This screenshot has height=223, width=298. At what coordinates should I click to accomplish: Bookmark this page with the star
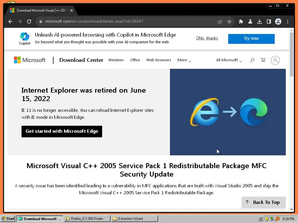click(229, 21)
